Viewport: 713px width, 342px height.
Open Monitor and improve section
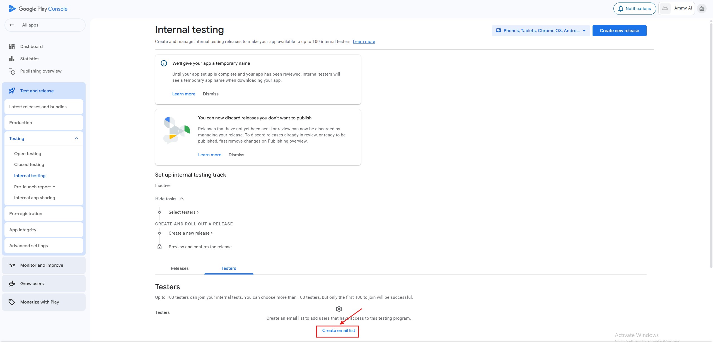42,265
